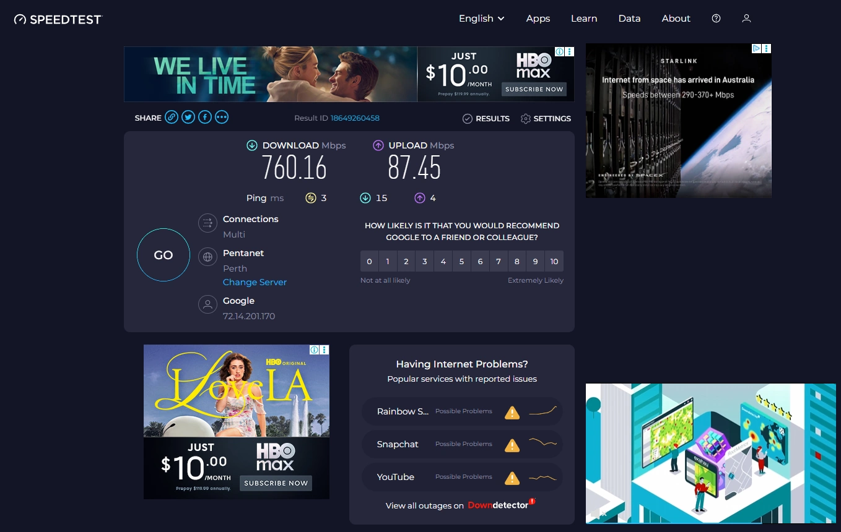This screenshot has width=841, height=532.
Task: Rate recommendation as 5
Action: click(x=461, y=261)
